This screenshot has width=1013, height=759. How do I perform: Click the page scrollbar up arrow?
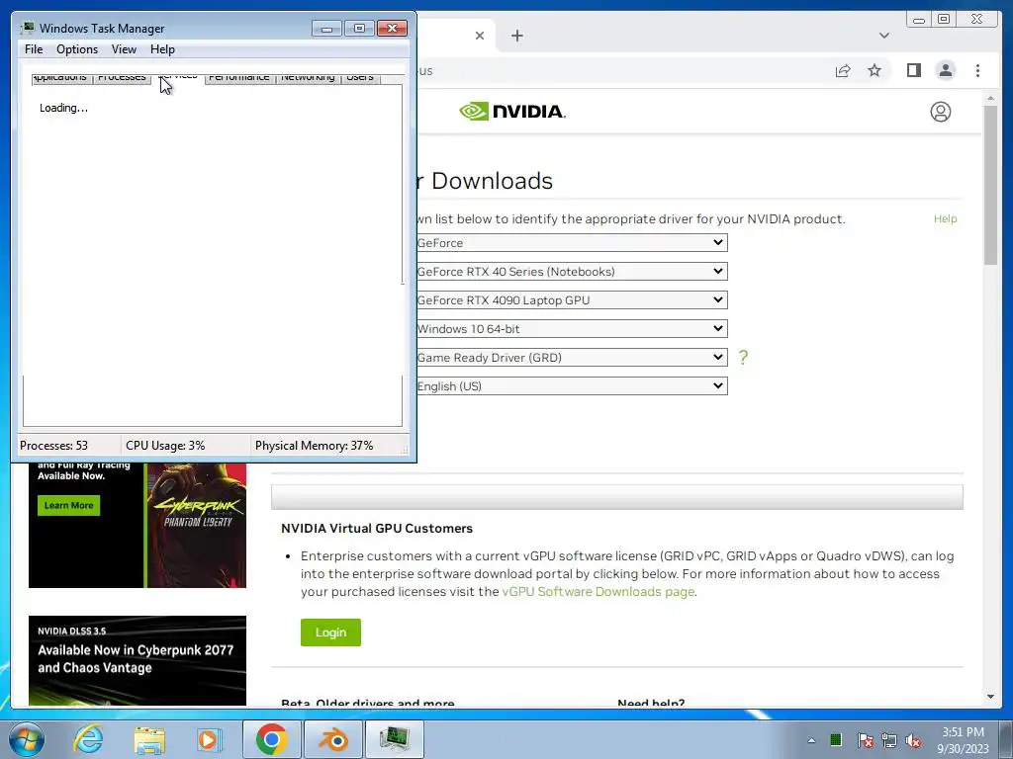point(990,99)
